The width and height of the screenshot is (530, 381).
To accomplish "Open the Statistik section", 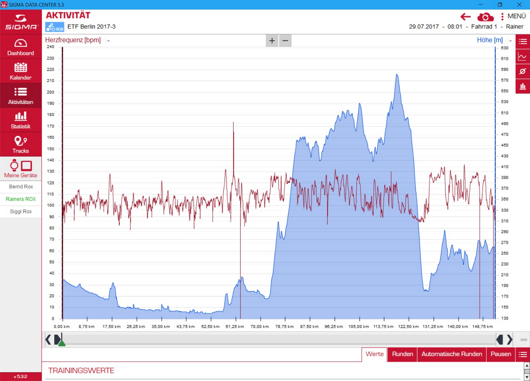I will (21, 120).
